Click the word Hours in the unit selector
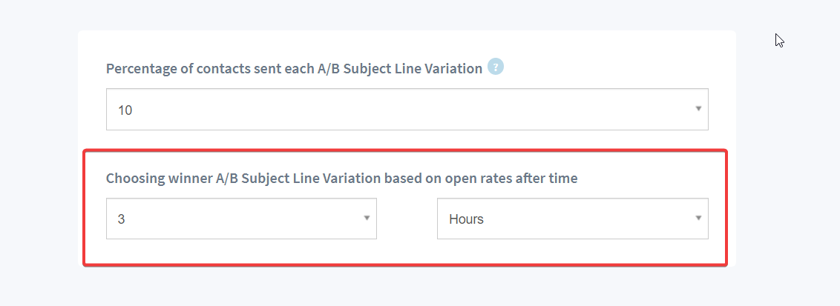 (466, 219)
